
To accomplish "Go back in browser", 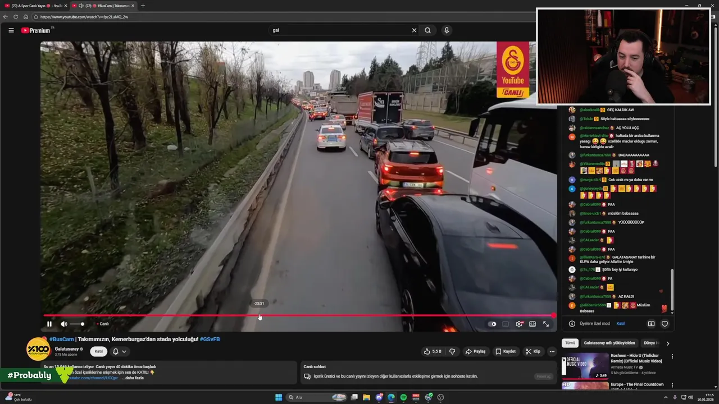I will (x=6, y=17).
